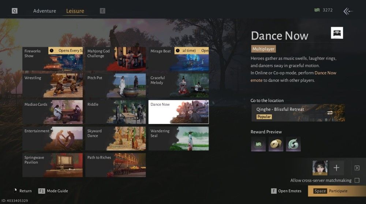Select the Mirage Boat activity card
The image size is (366, 204).
[x=179, y=59]
